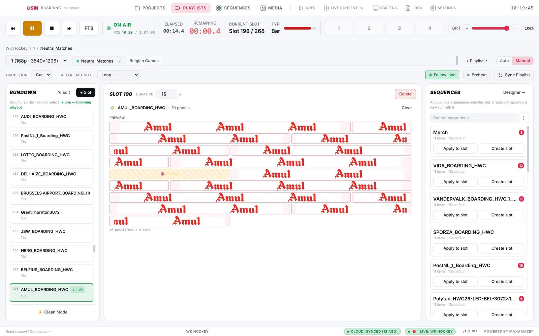The height and width of the screenshot is (336, 539).
Task: Open the add Playlist dropdown
Action: 477,61
